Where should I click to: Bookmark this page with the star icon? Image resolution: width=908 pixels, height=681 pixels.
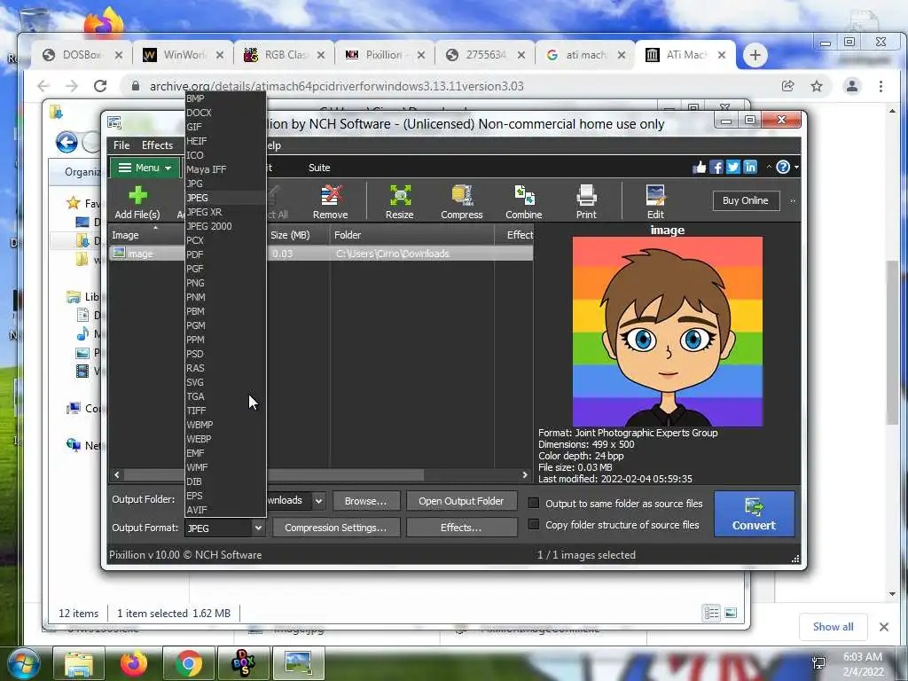817,86
